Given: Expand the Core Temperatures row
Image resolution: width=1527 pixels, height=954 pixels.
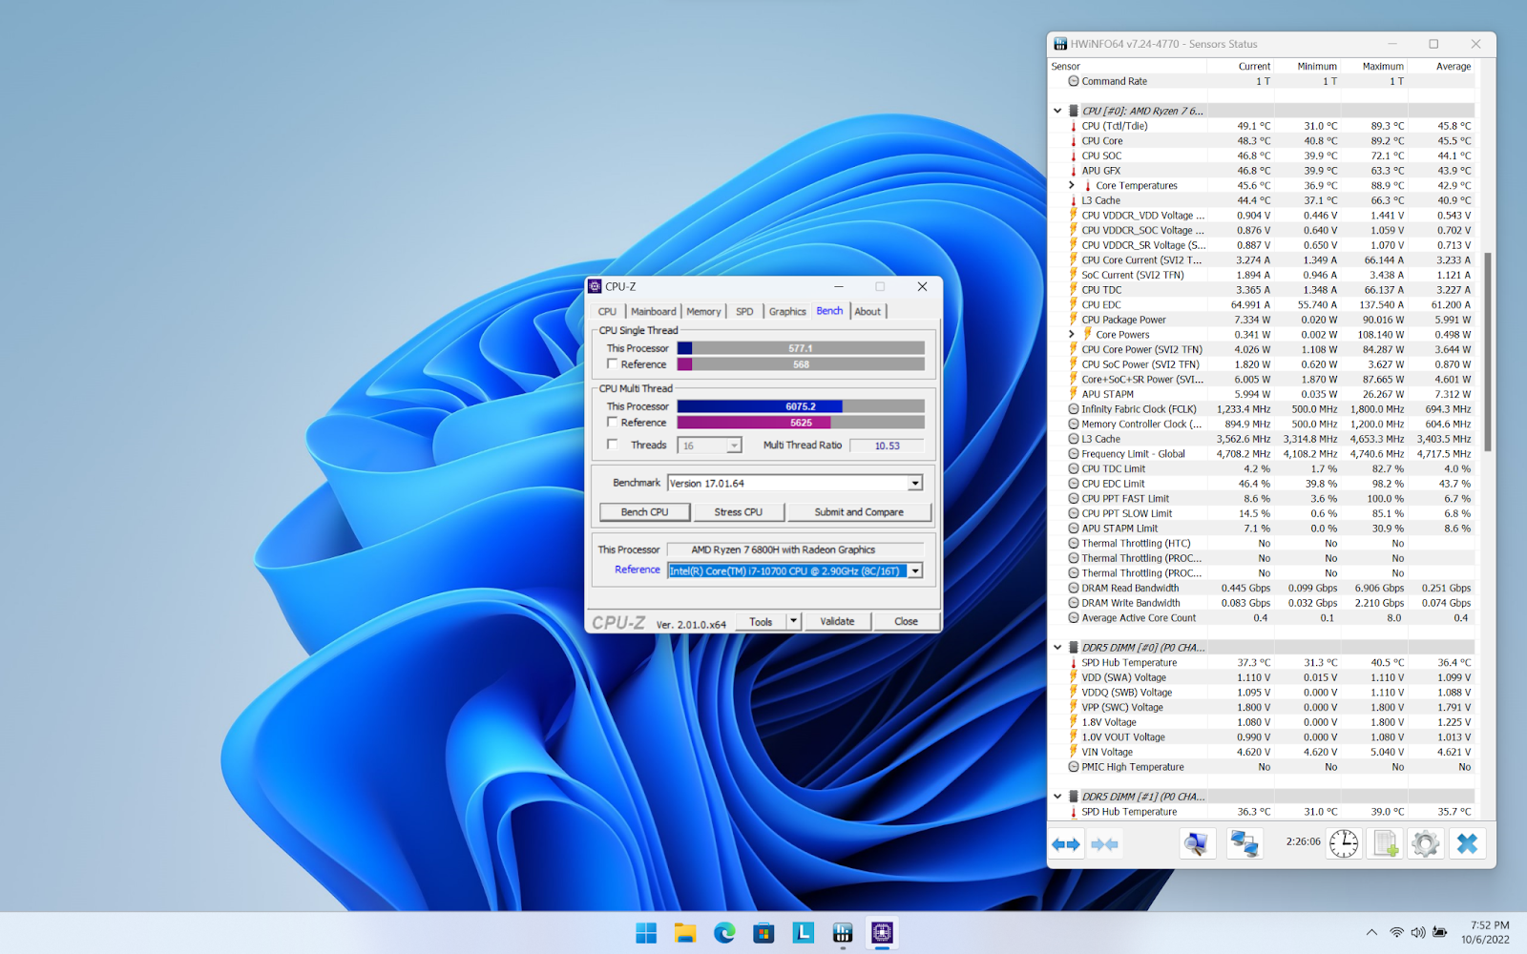Looking at the screenshot, I should (1072, 185).
